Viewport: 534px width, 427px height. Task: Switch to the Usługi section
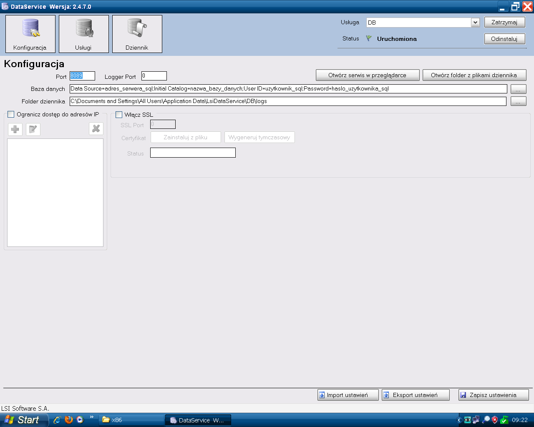pyautogui.click(x=84, y=34)
